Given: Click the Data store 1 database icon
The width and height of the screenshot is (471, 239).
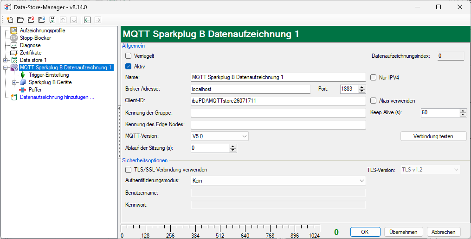Looking at the screenshot, I should click(x=14, y=60).
